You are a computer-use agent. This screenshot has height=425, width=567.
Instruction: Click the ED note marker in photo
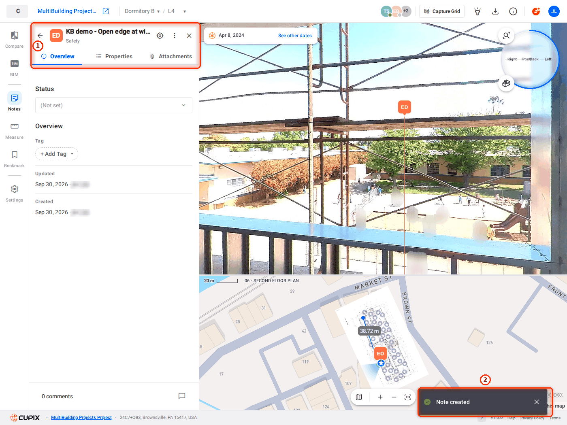pos(405,107)
